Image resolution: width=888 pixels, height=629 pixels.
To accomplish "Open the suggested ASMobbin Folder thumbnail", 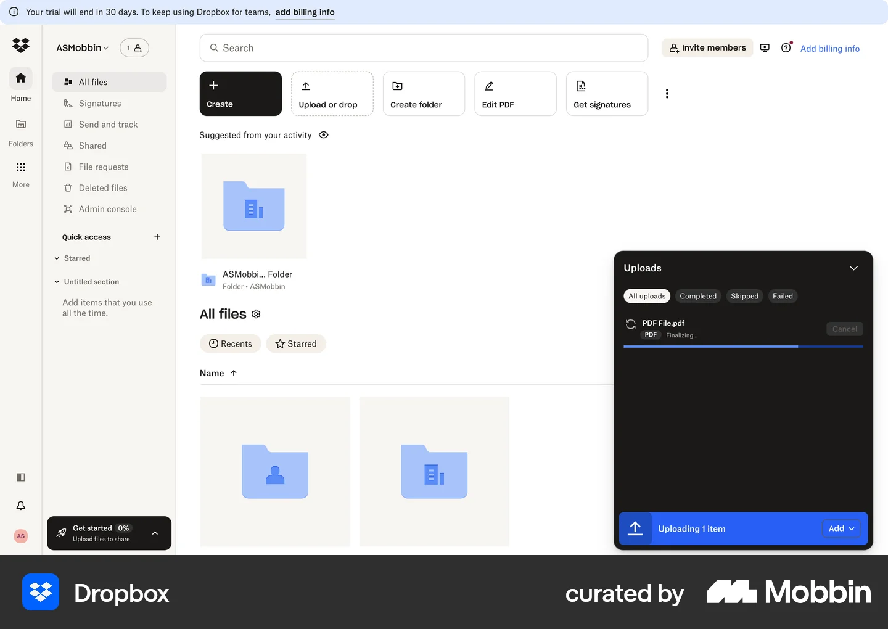I will (254, 206).
